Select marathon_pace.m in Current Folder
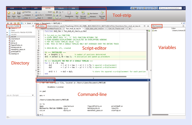This screenshot has height=125, width=192. pos(18,50)
